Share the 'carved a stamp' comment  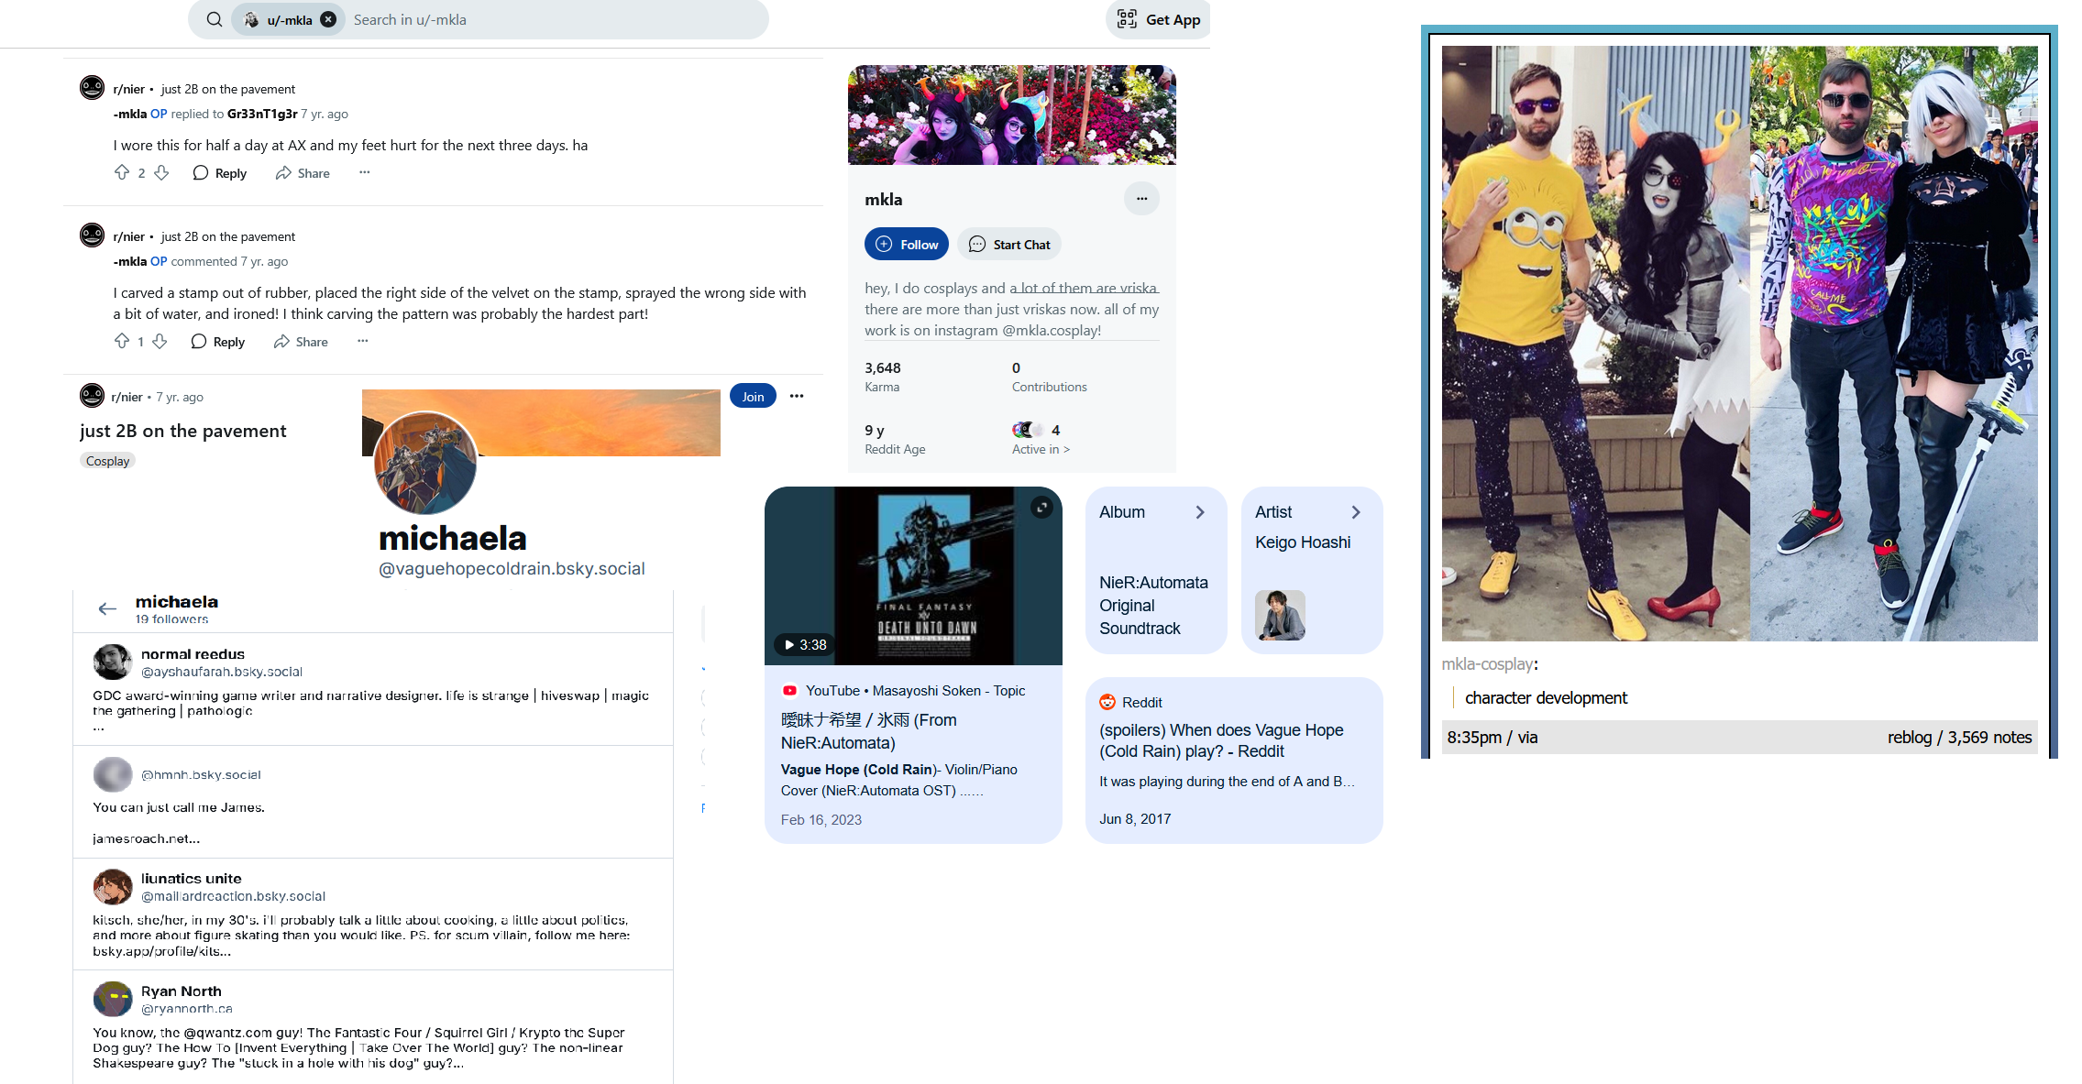click(x=301, y=342)
